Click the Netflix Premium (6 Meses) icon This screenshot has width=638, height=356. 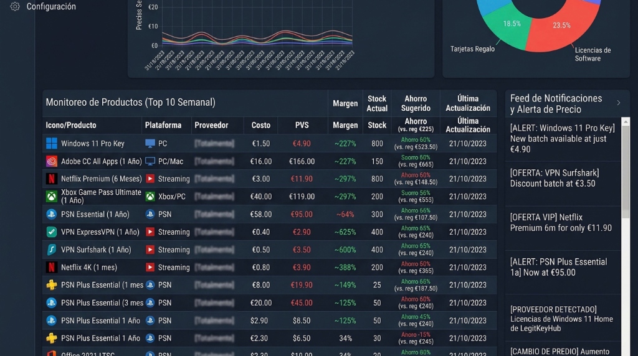tap(51, 179)
